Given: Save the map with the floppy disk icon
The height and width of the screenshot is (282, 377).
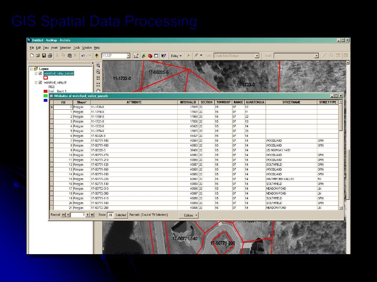Looking at the screenshot, I should [x=44, y=56].
